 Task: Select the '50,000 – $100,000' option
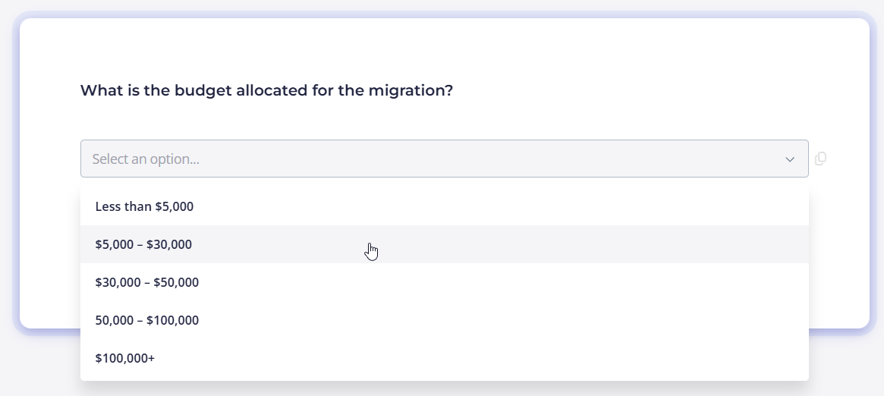pyautogui.click(x=444, y=320)
